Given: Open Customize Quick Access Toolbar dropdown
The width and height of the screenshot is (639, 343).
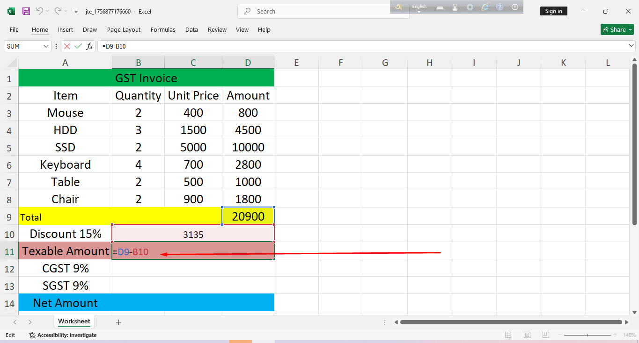Looking at the screenshot, I should pyautogui.click(x=76, y=11).
